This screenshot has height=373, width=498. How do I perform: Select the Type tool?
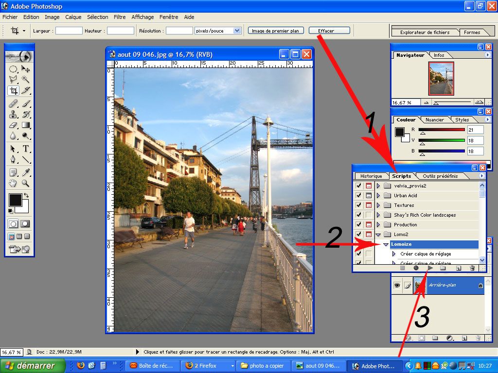26,149
